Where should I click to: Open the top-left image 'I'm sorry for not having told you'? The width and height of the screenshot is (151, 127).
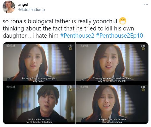[x=39, y=63]
